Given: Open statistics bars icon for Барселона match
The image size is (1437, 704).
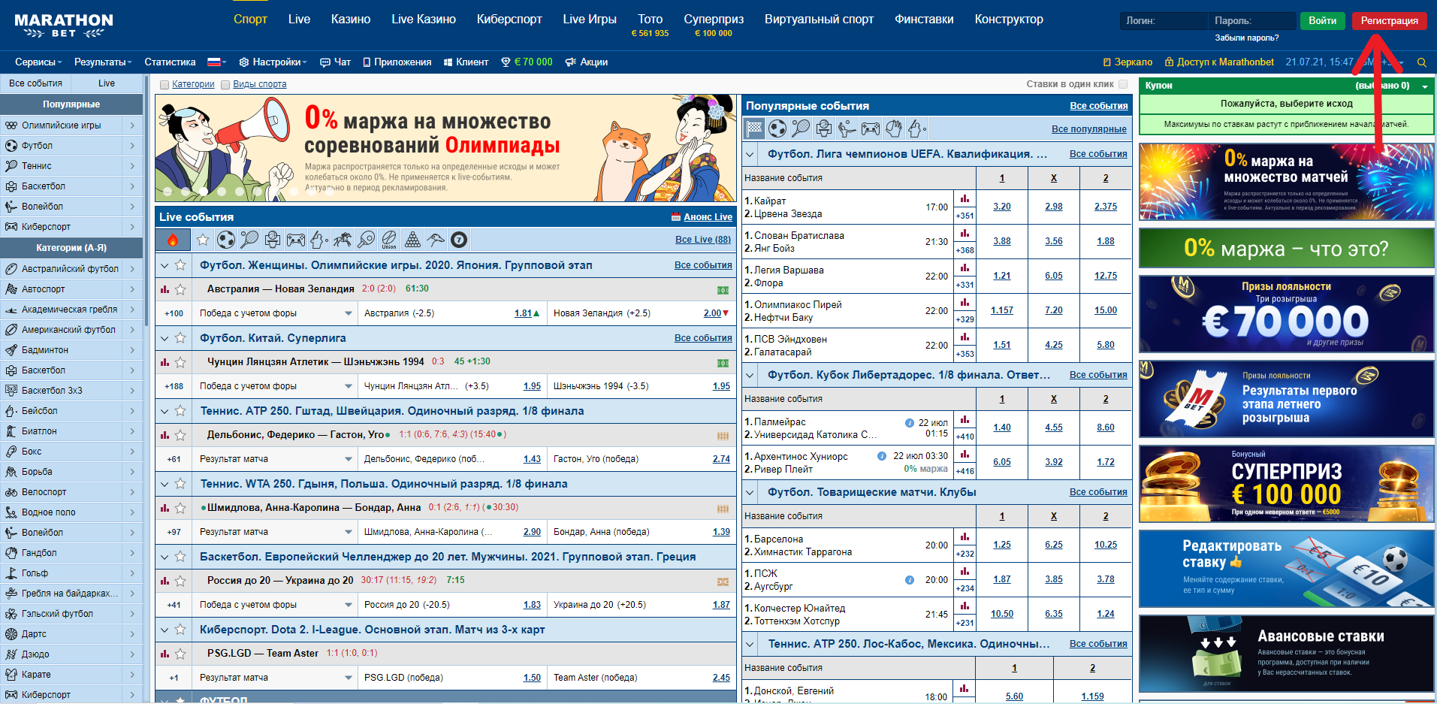Looking at the screenshot, I should pyautogui.click(x=965, y=537).
